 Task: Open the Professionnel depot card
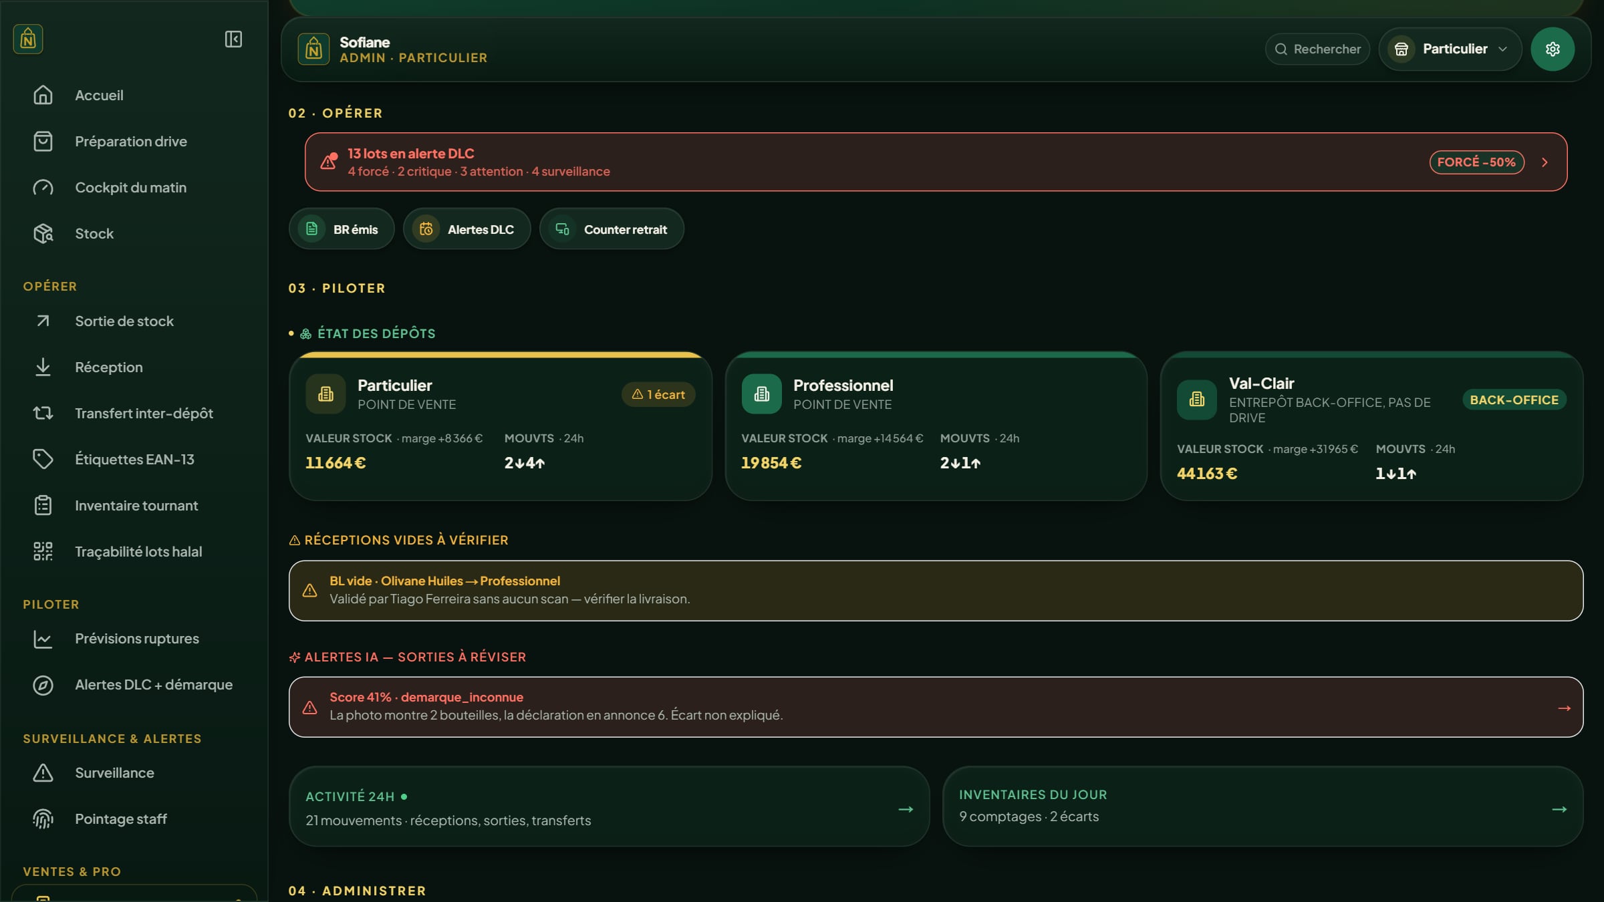[936, 426]
